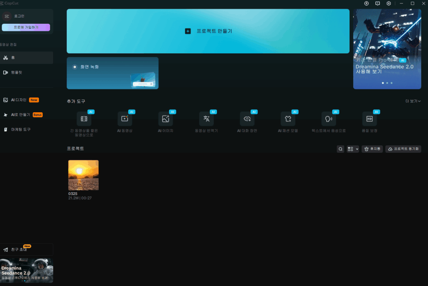Open the 동영상 번역기 translator tool
The width and height of the screenshot is (428, 286).
click(206, 119)
